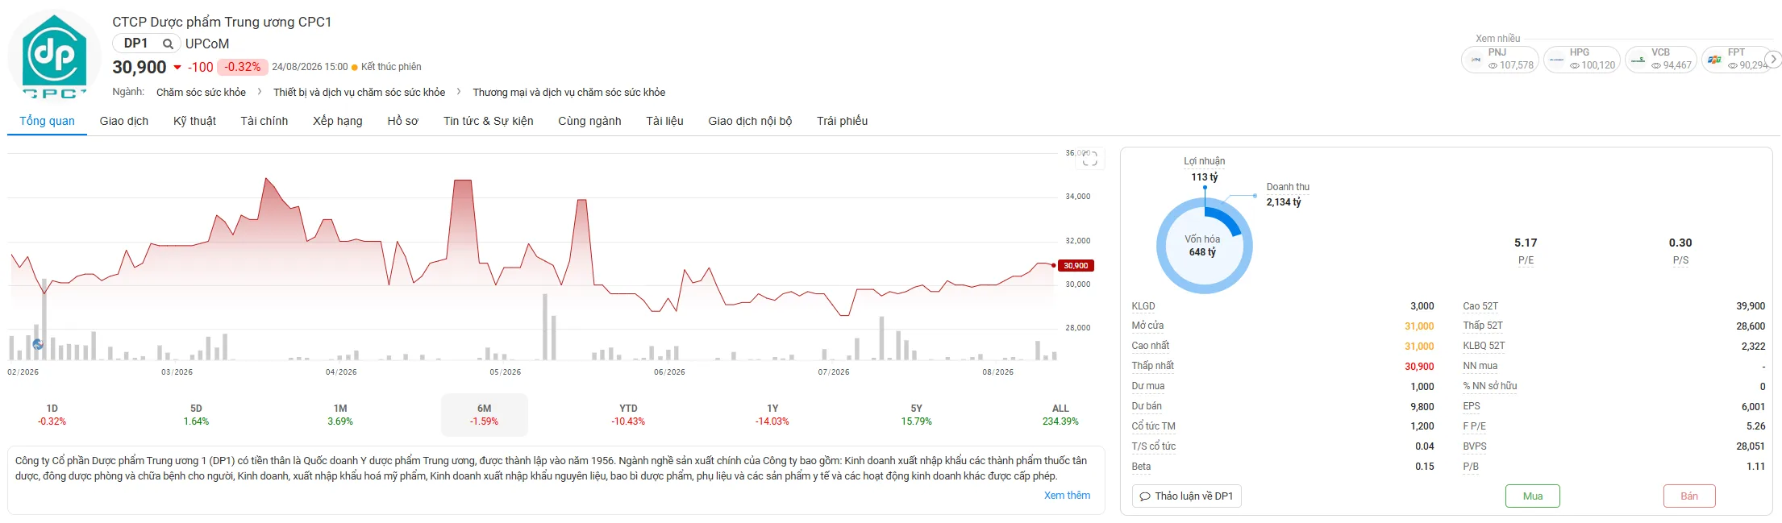This screenshot has width=1782, height=523.
Task: Select the 1D chart time range
Action: (x=52, y=415)
